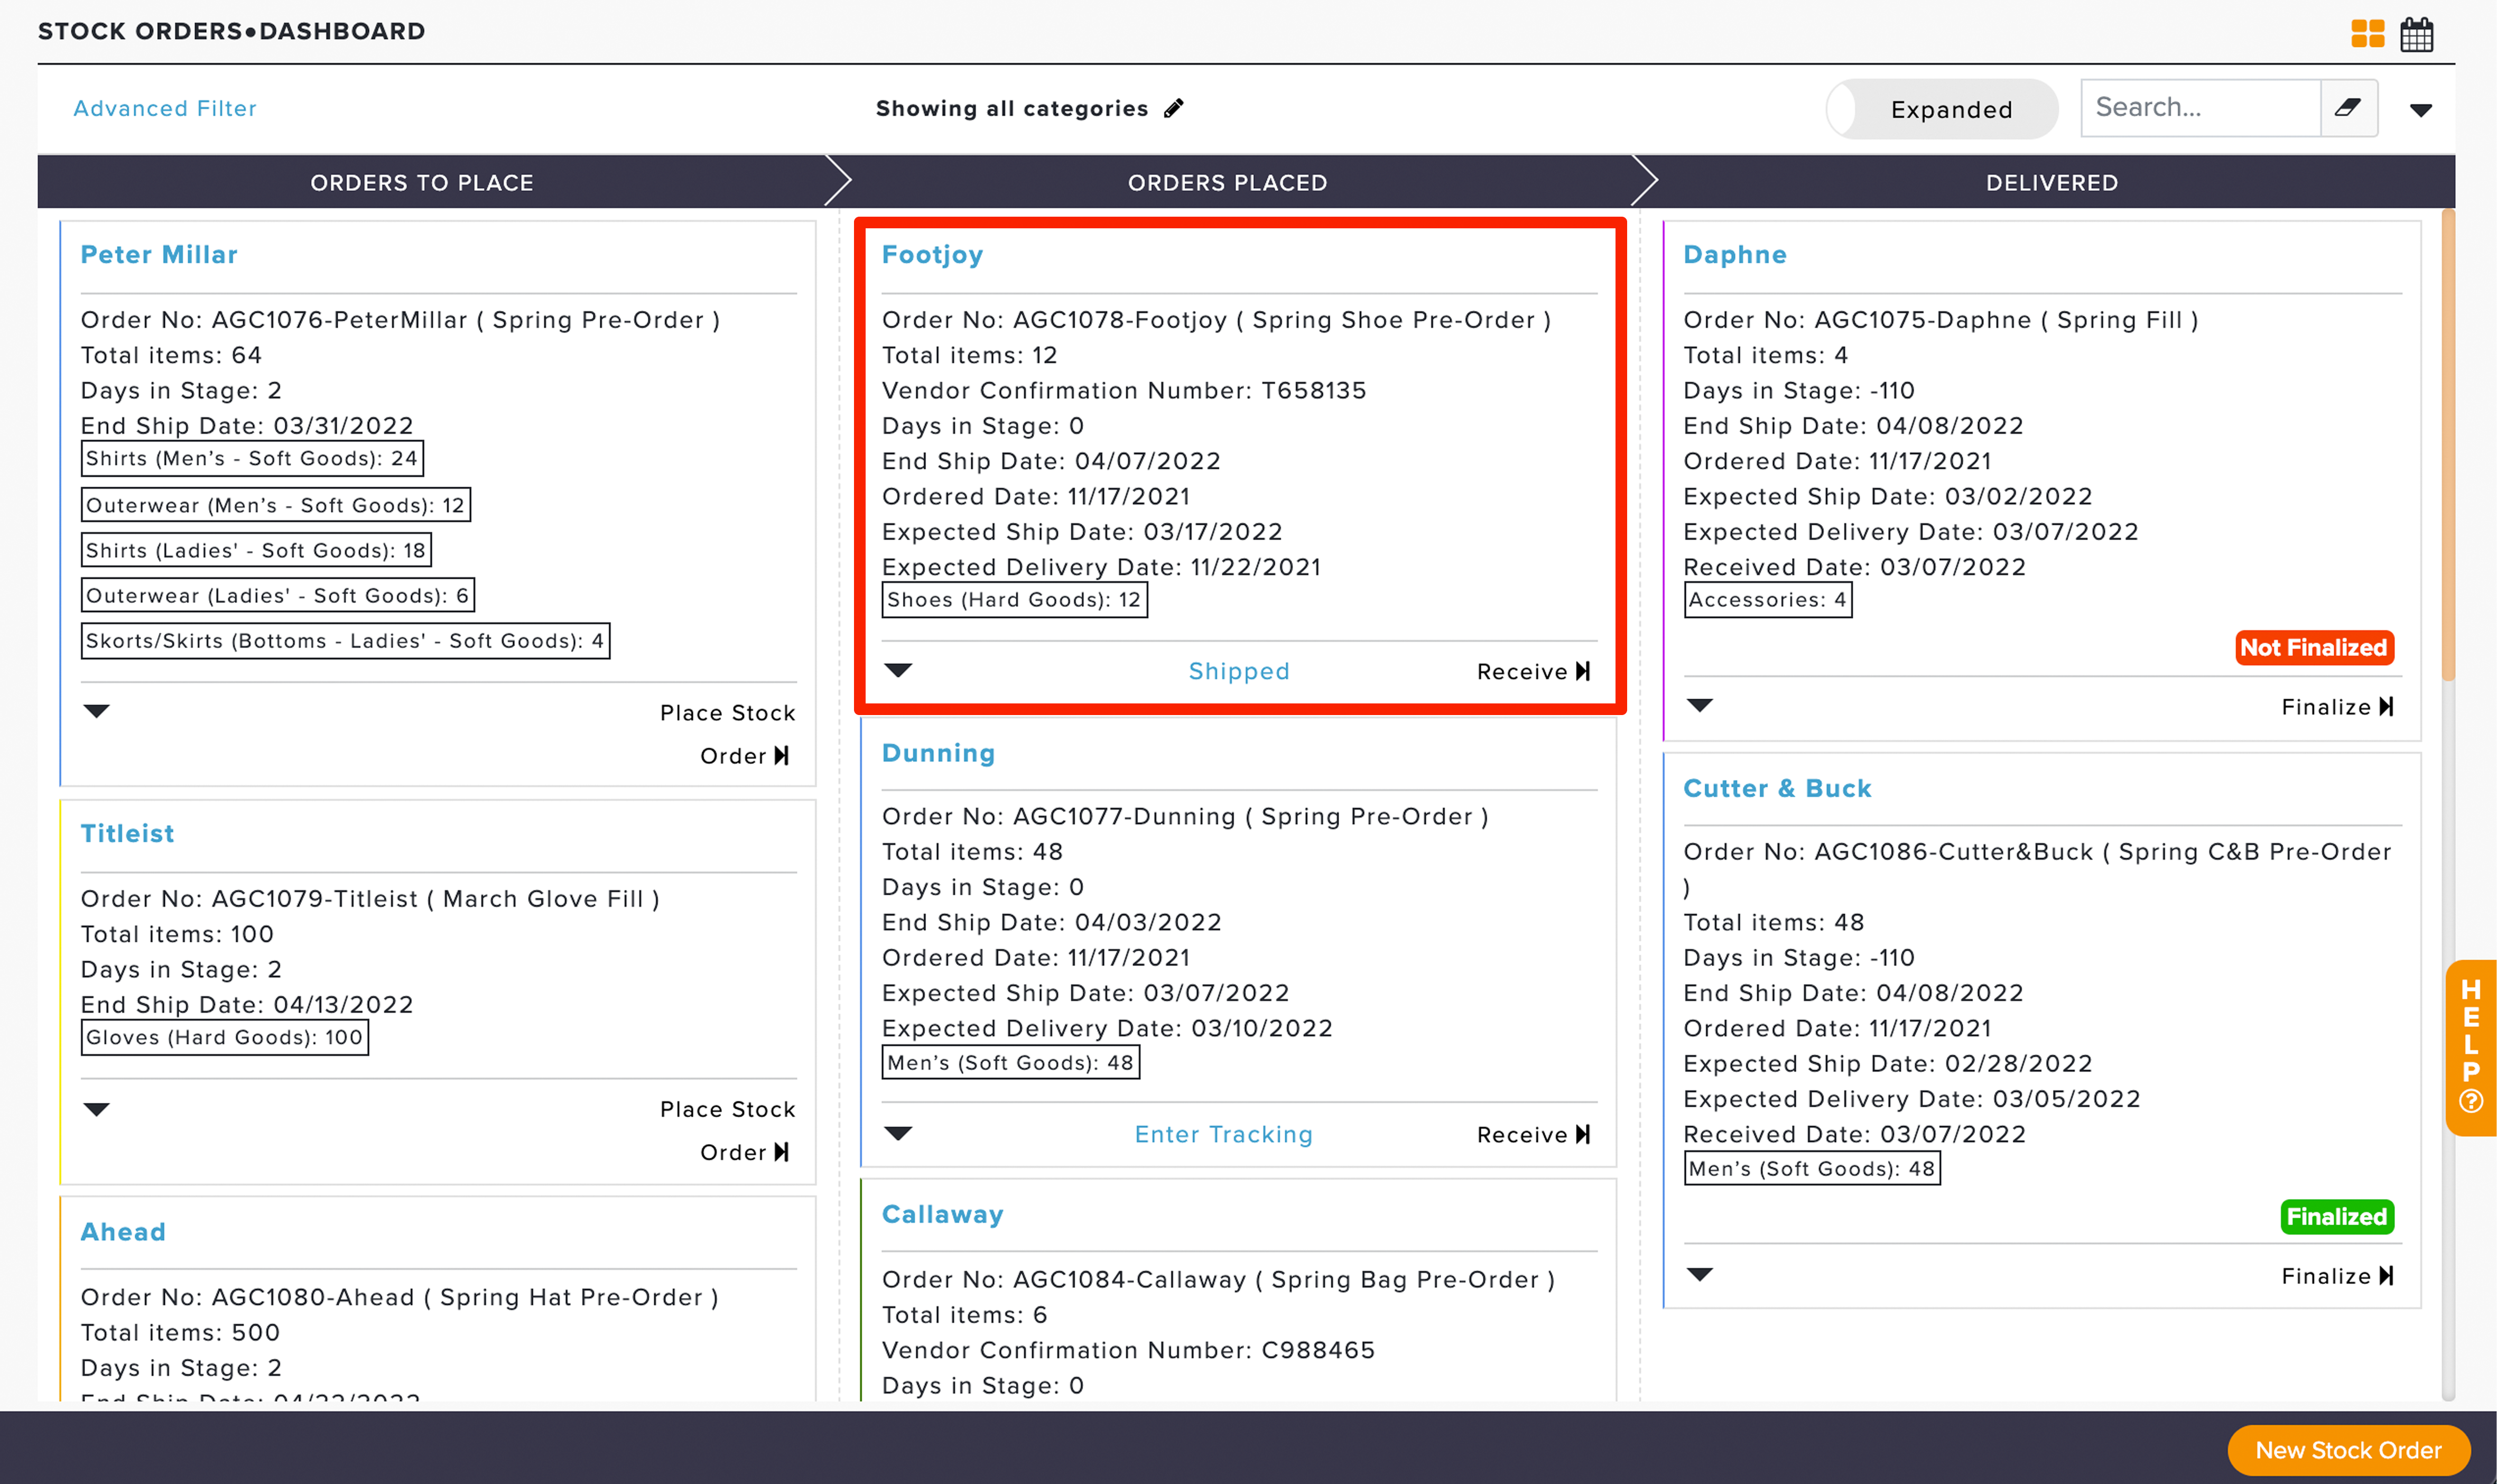Open the Callaway order title
The height and width of the screenshot is (1484, 2497).
click(x=942, y=1214)
